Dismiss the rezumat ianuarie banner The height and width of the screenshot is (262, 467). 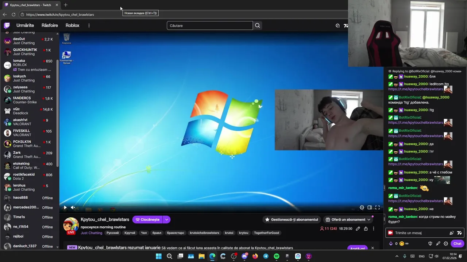tap(373, 248)
